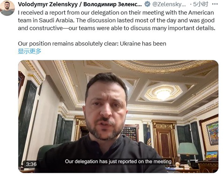
Task: Open Zelenskyy's profile avatar picture
Action: click(7, 8)
